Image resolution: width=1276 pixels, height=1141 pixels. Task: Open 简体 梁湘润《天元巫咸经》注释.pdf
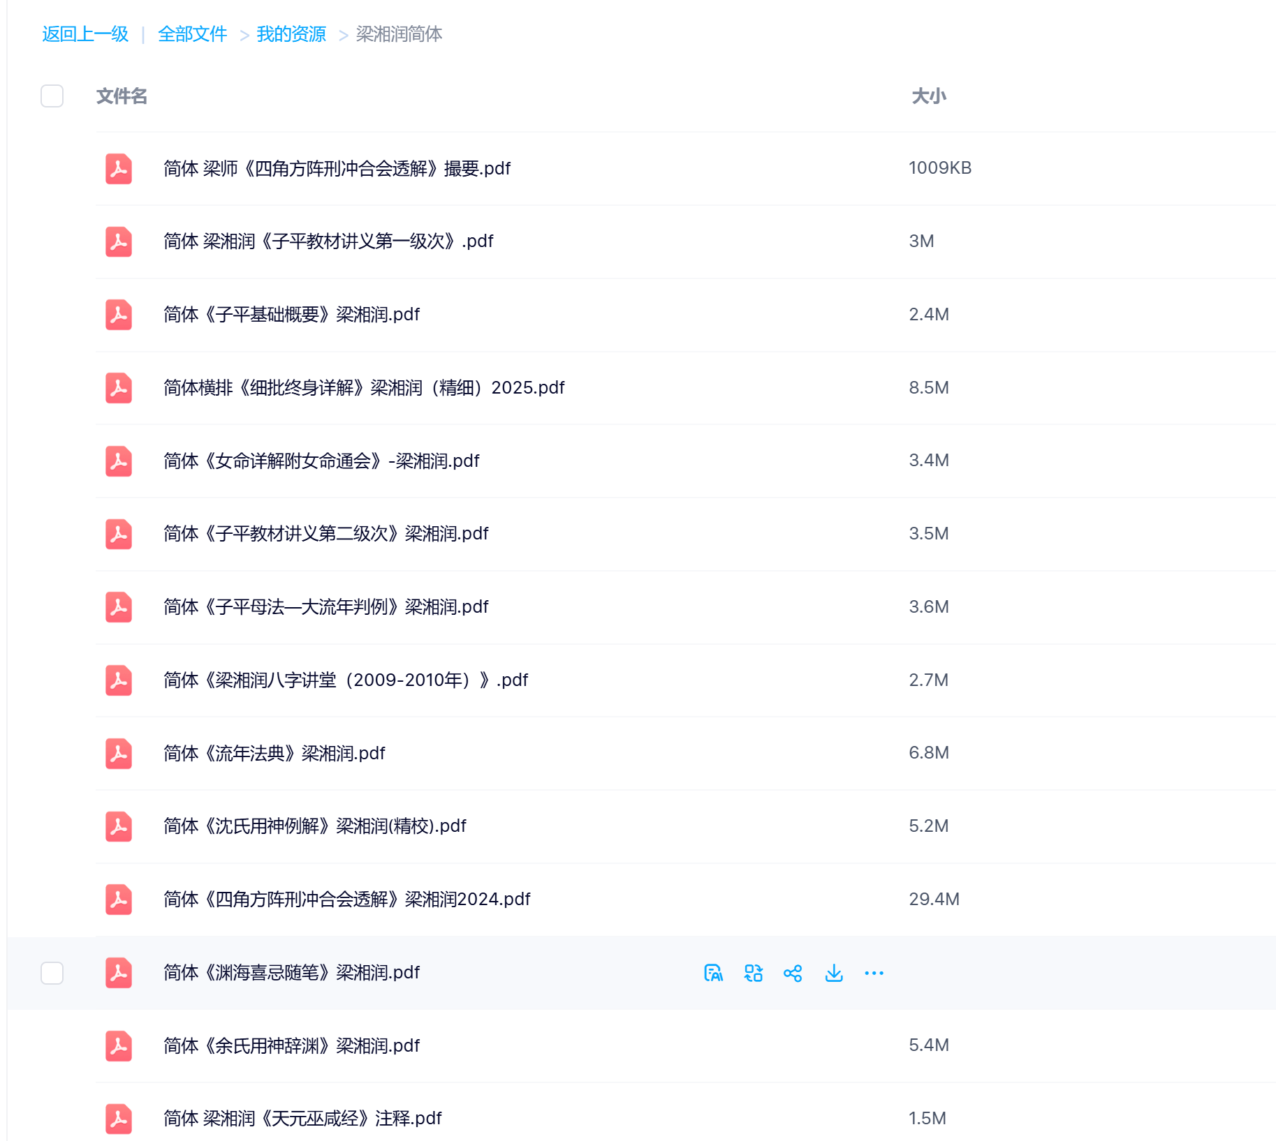tap(302, 1119)
